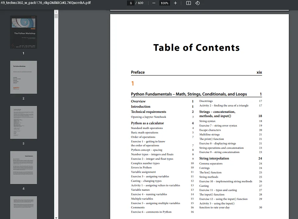Jump to the Technical requirements section

pos(148,112)
